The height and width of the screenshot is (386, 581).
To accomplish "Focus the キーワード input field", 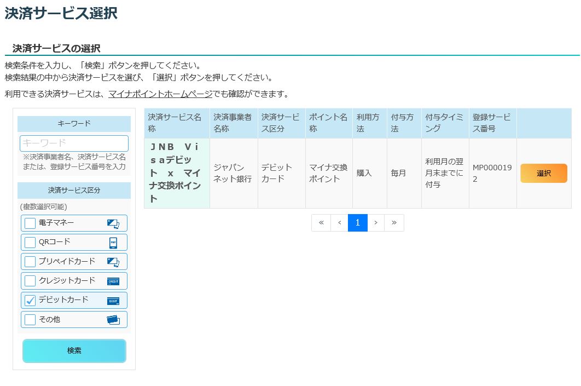I will pos(74,143).
